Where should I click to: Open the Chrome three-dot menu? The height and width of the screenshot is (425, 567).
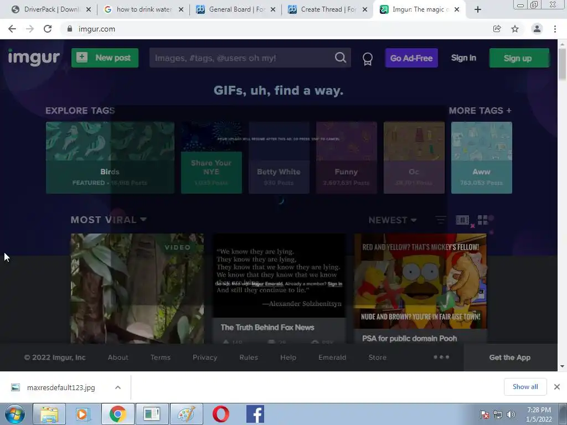point(555,29)
